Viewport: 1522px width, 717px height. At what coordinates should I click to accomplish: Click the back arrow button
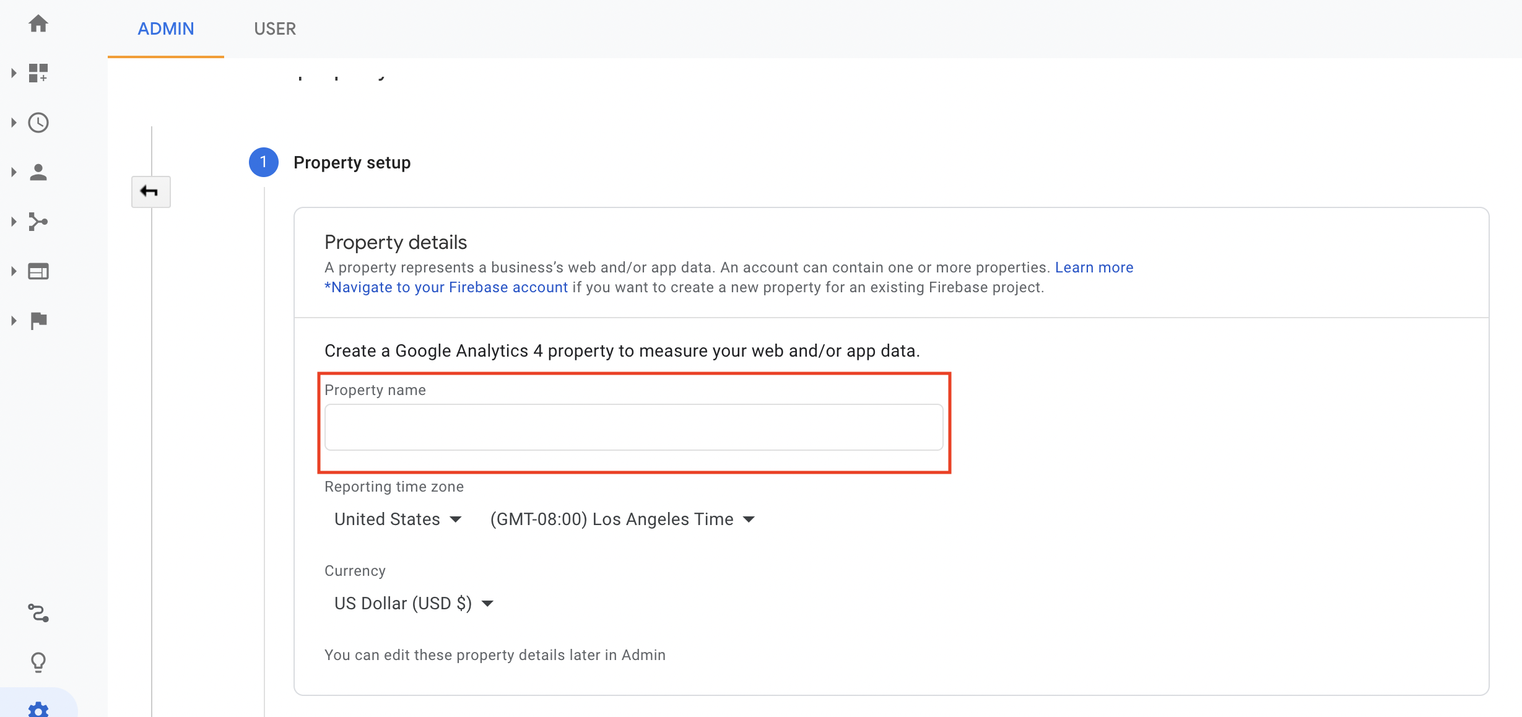click(150, 191)
